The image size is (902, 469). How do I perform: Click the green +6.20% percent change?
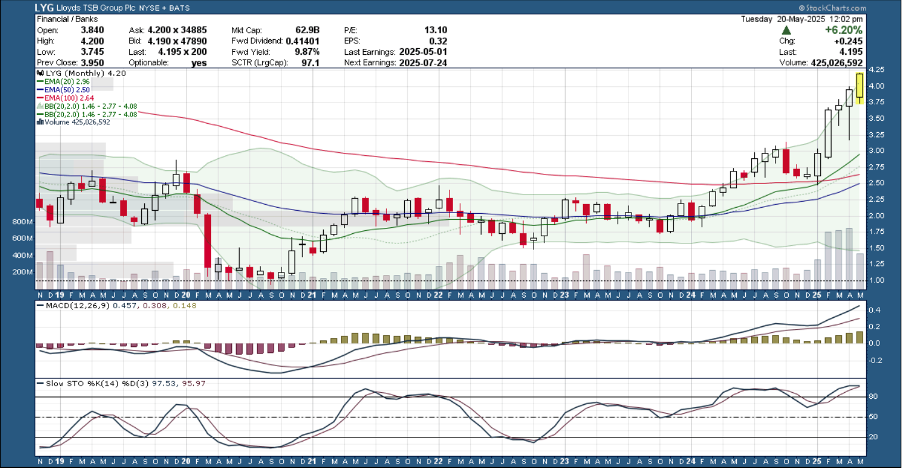(844, 30)
